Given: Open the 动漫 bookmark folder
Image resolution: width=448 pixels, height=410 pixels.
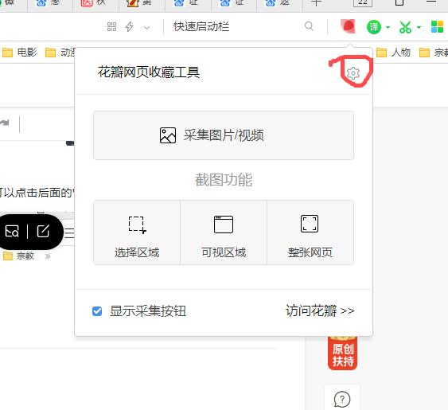Looking at the screenshot, I should pos(60,53).
